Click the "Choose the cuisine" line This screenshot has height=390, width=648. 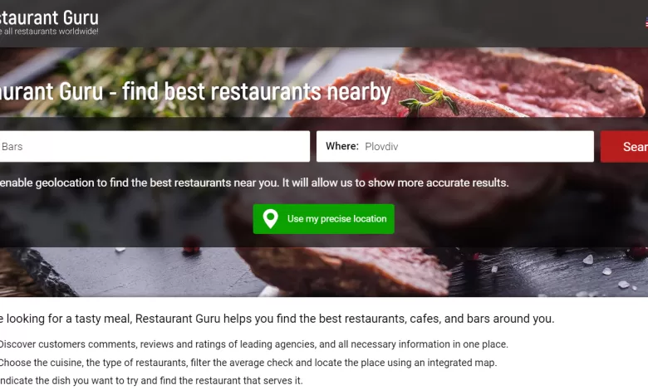point(248,363)
